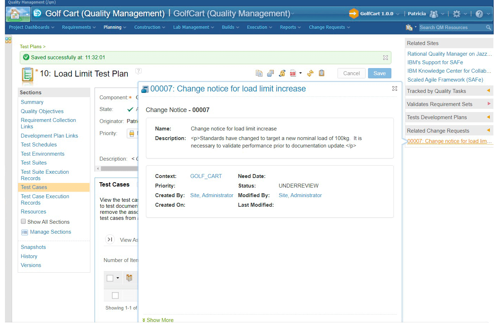Open the search filter dropdown arrow
The image size is (498, 323).
point(415,27)
